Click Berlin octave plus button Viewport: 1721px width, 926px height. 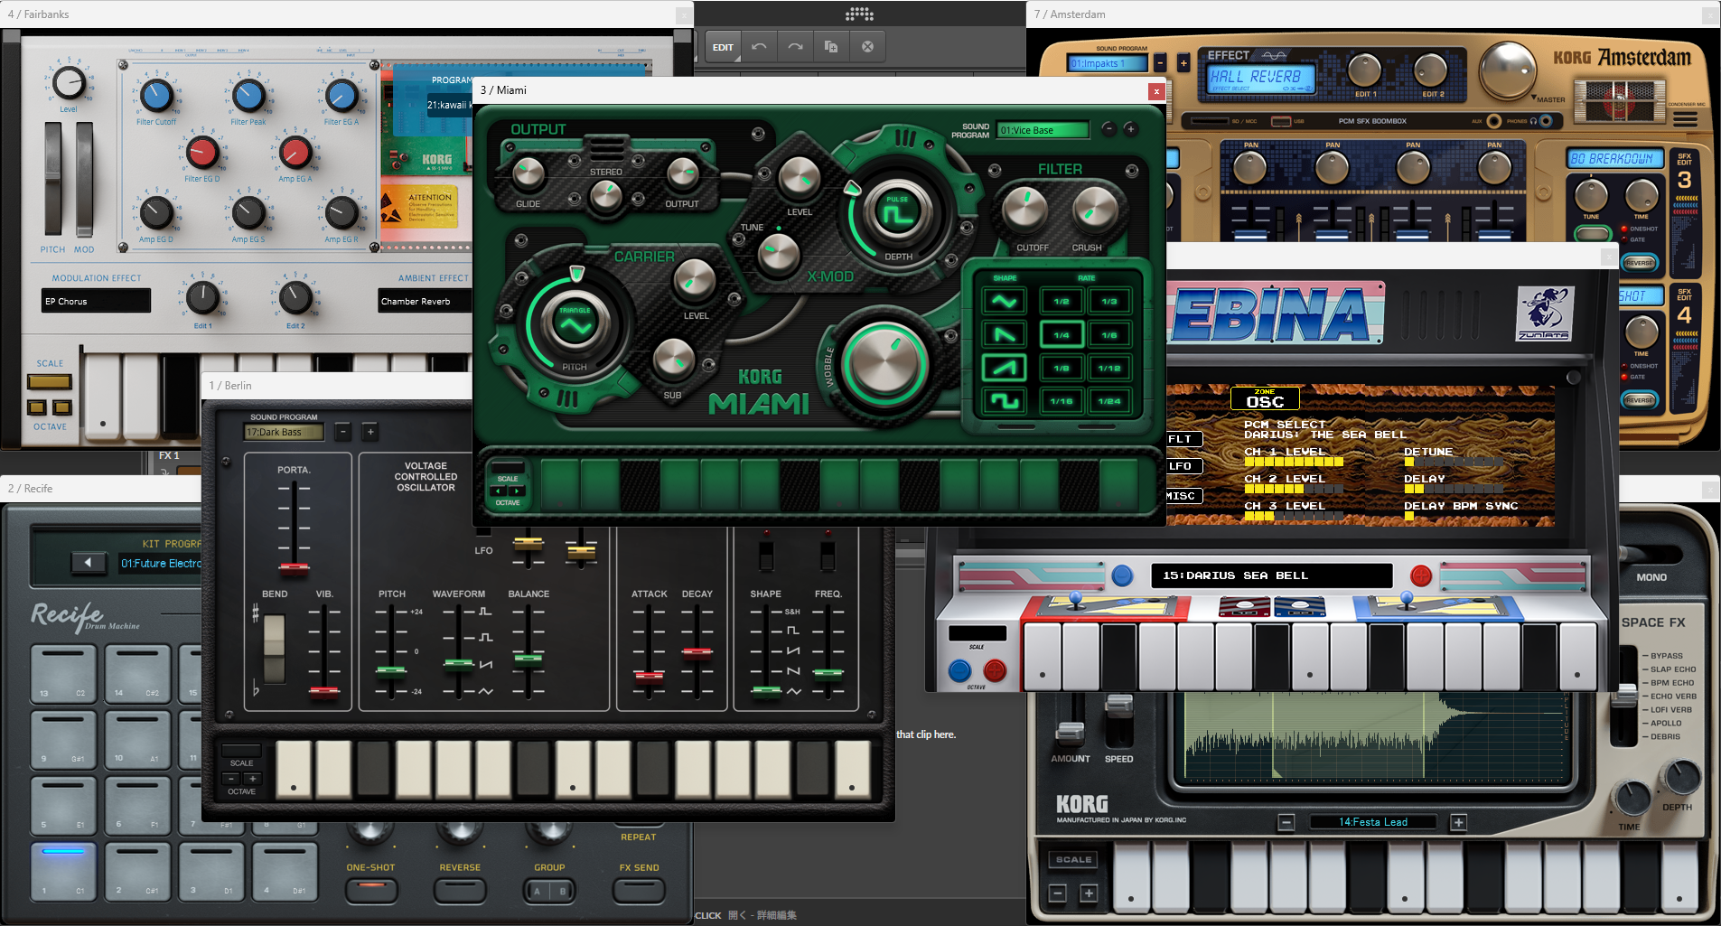click(x=253, y=779)
